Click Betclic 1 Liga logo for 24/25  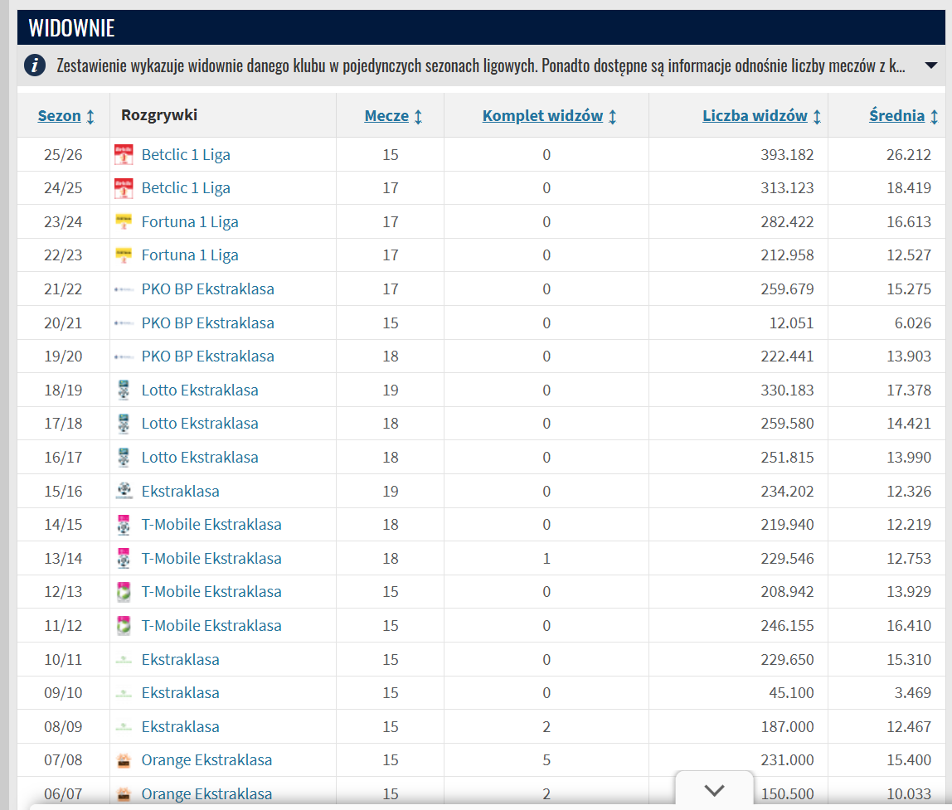(x=124, y=188)
